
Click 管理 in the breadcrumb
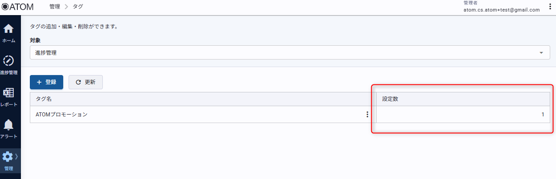(55, 7)
